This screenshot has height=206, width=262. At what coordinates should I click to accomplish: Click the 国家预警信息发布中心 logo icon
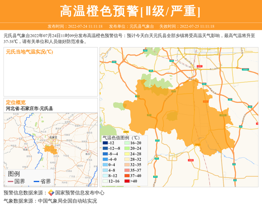(51, 192)
